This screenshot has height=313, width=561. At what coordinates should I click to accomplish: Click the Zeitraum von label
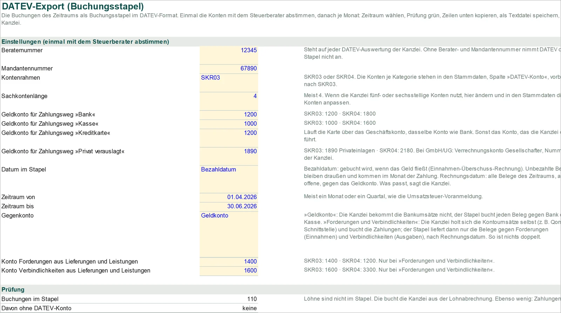click(x=18, y=197)
